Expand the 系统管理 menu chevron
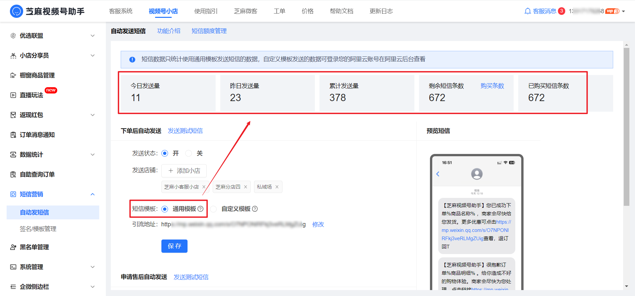 [x=93, y=267]
